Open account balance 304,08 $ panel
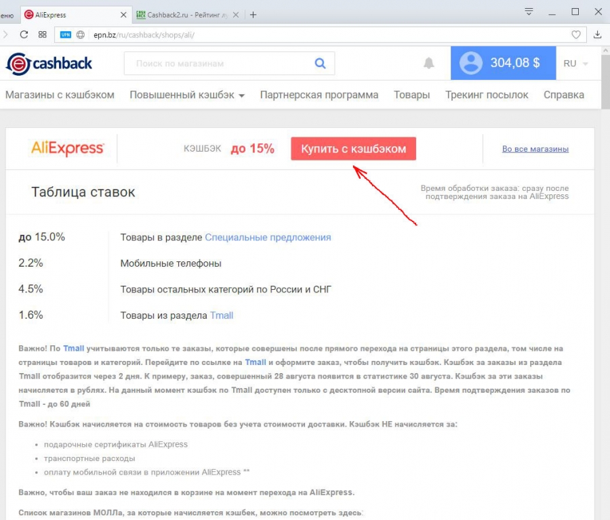This screenshot has height=520, width=610. click(x=503, y=63)
